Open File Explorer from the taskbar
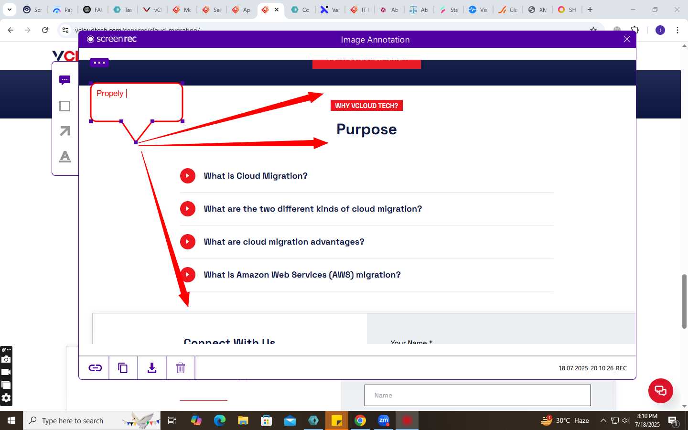The width and height of the screenshot is (688, 430). pyautogui.click(x=243, y=420)
